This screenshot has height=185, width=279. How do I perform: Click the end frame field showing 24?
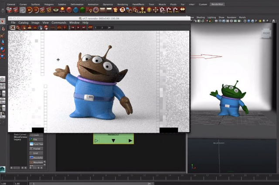click(x=110, y=27)
